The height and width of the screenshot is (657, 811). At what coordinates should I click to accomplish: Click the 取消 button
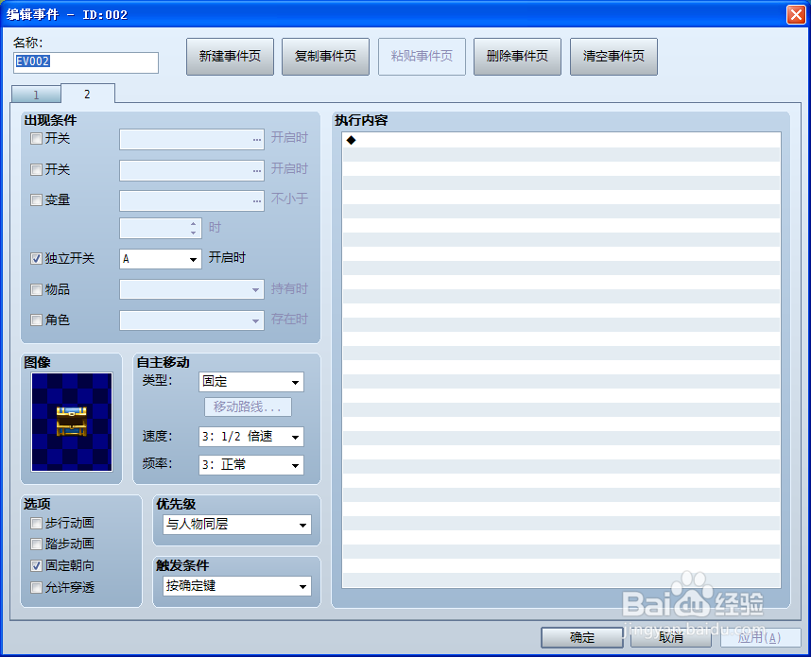tap(671, 637)
